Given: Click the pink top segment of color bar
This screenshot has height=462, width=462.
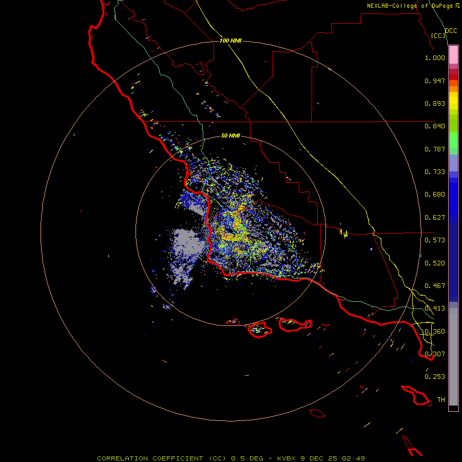Looking at the screenshot, I should pos(453,55).
